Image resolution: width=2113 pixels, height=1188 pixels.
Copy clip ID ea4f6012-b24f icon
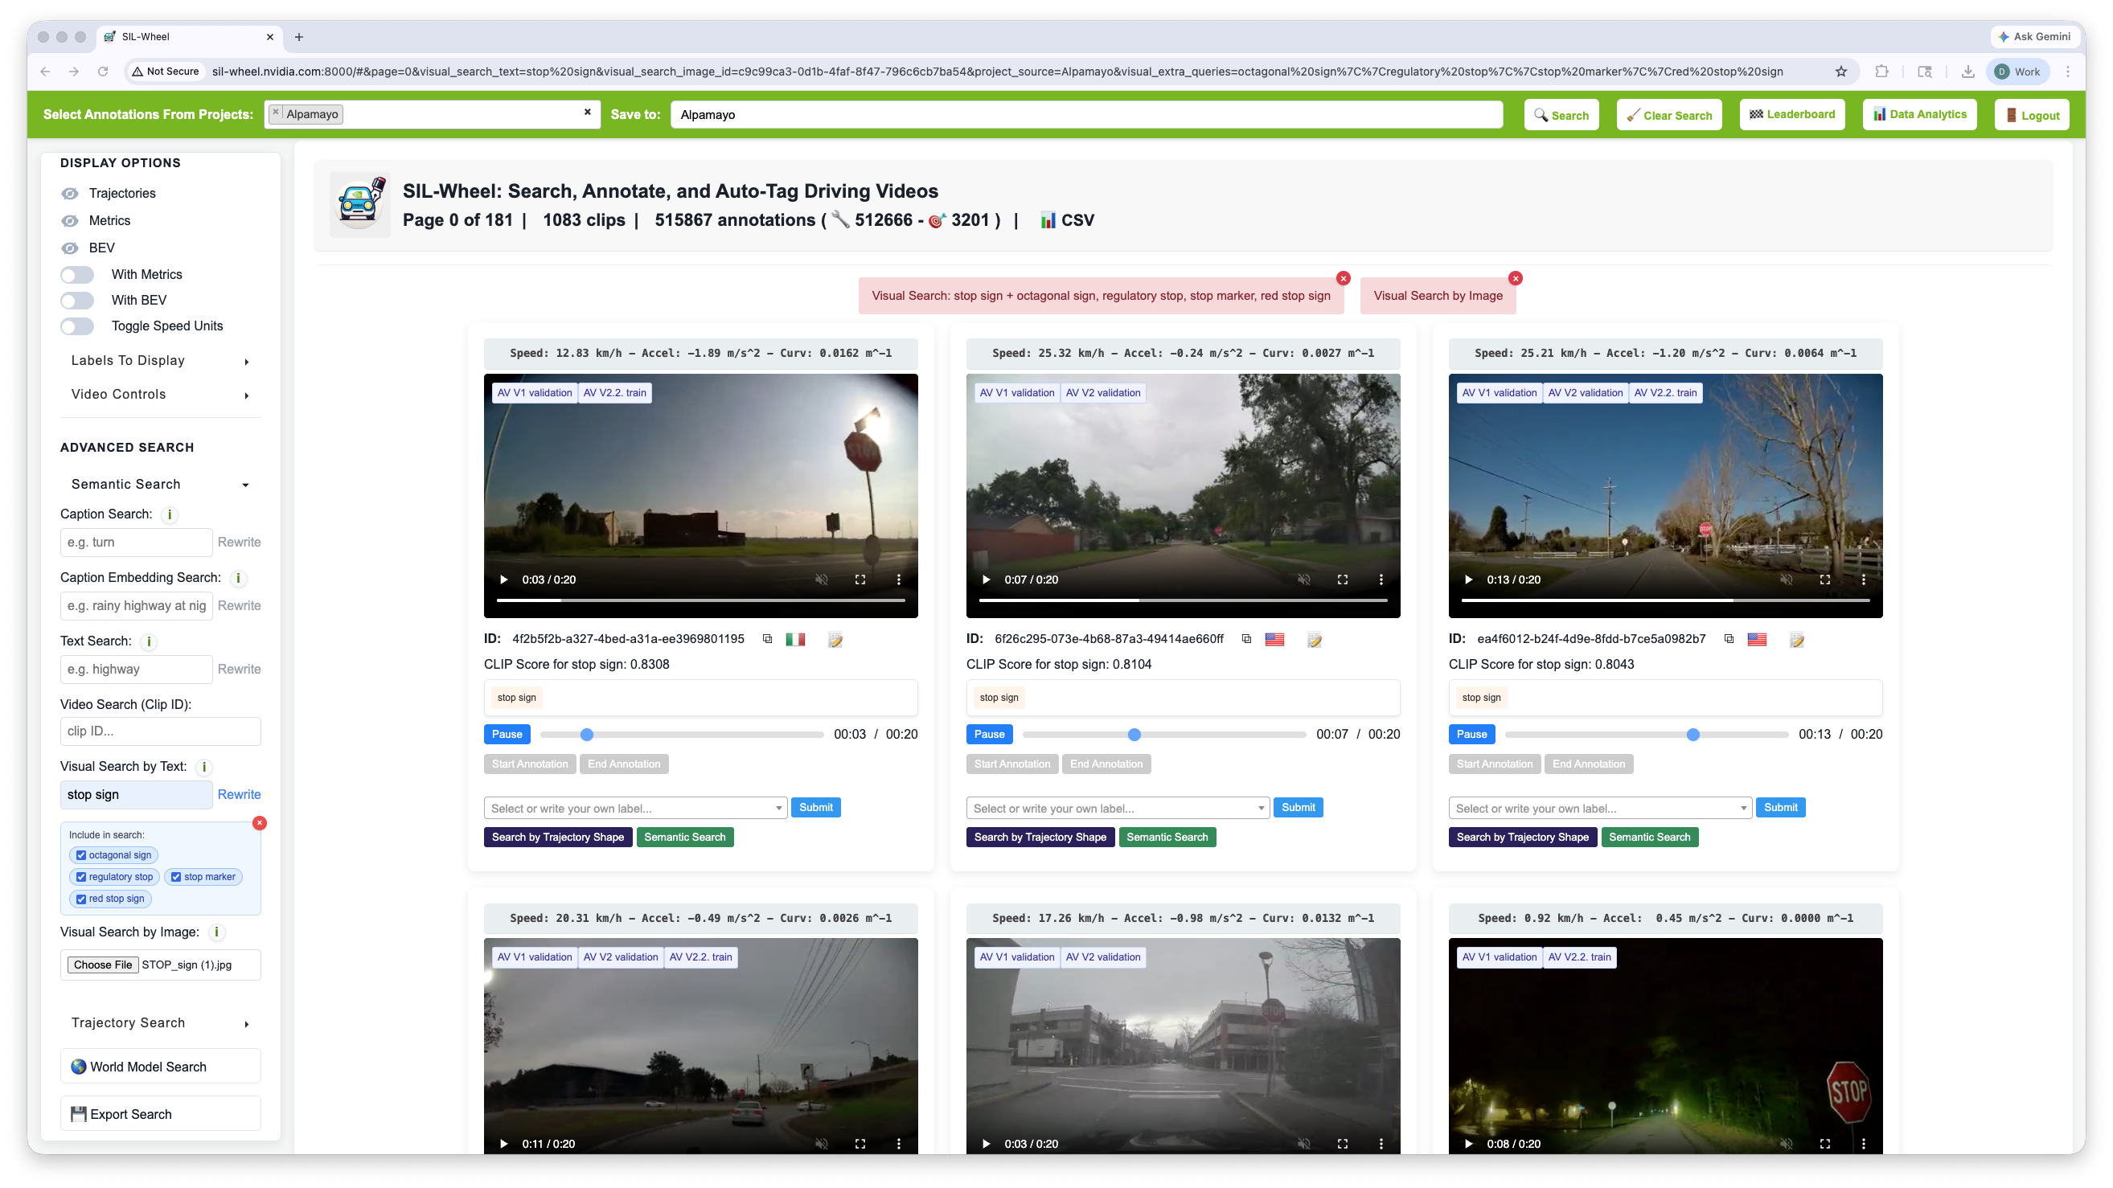(x=1729, y=639)
